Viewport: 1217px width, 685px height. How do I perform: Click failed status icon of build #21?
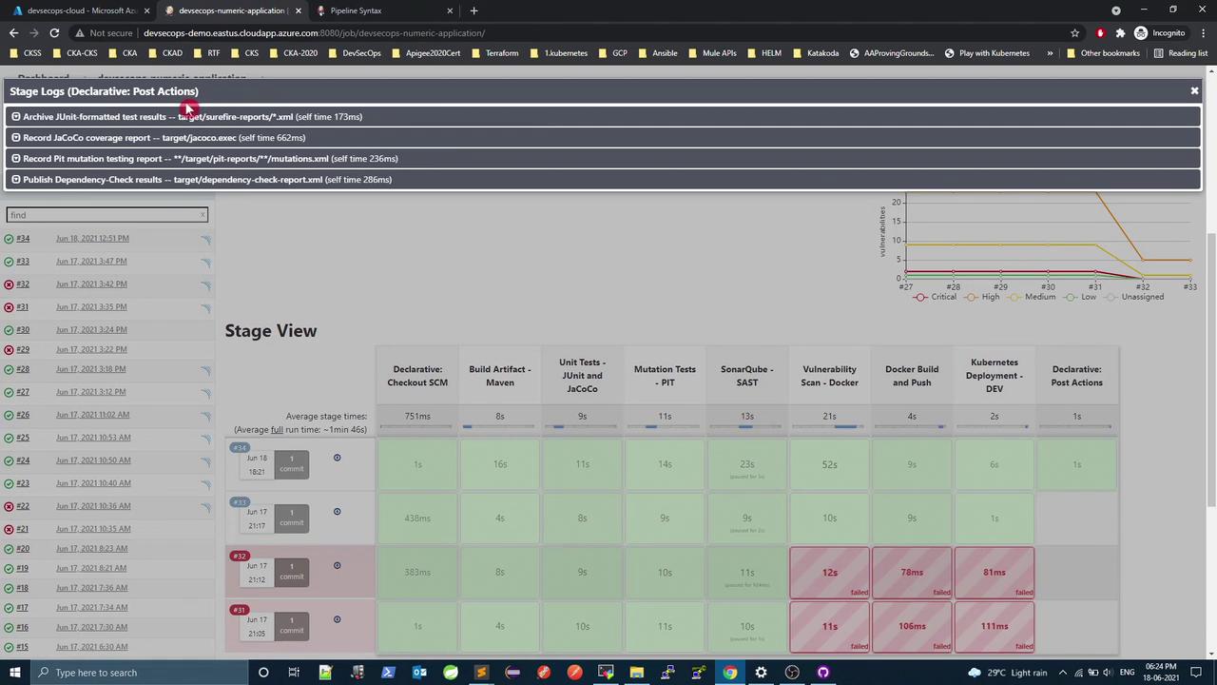[x=9, y=529]
